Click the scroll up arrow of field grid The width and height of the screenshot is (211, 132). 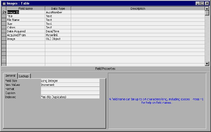207,9
